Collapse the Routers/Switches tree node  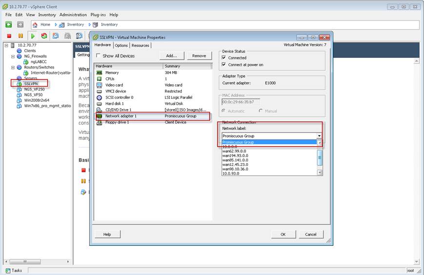13,68
